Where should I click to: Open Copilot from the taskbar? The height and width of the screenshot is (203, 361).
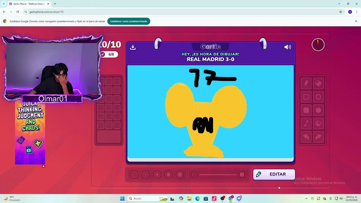click(x=181, y=198)
